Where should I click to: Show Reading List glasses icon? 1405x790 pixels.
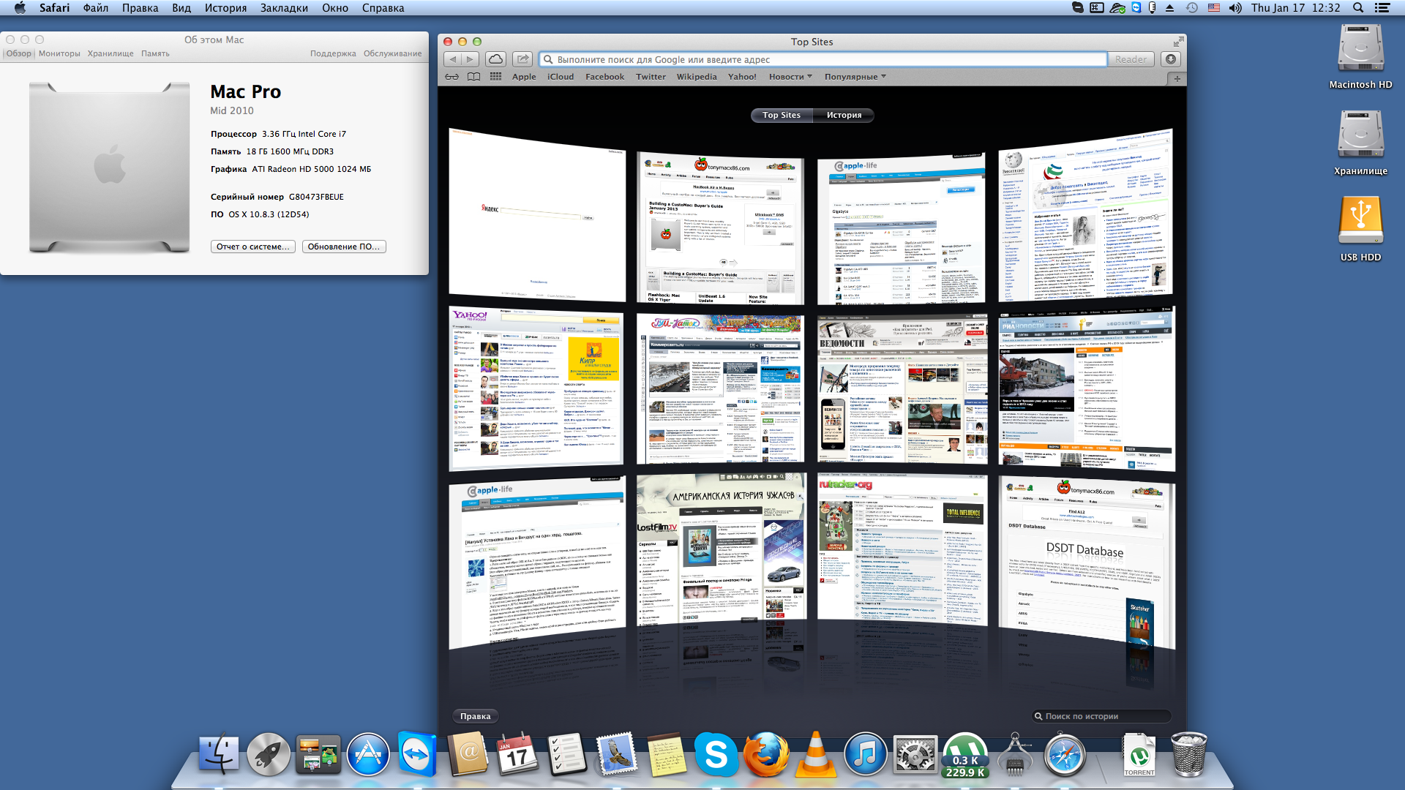pyautogui.click(x=452, y=77)
